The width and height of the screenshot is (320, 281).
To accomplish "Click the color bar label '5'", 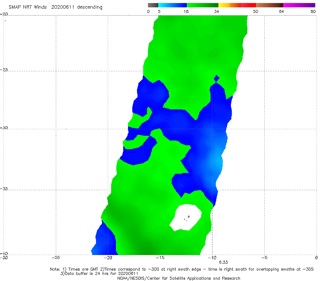I will tap(159, 12).
